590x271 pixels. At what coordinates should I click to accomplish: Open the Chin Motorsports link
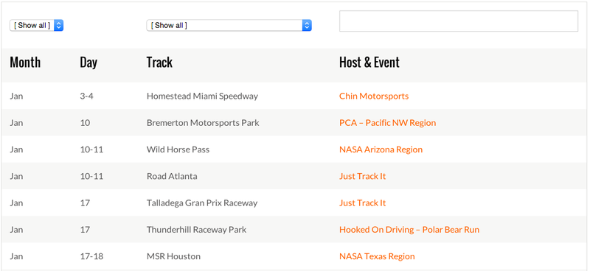[374, 96]
